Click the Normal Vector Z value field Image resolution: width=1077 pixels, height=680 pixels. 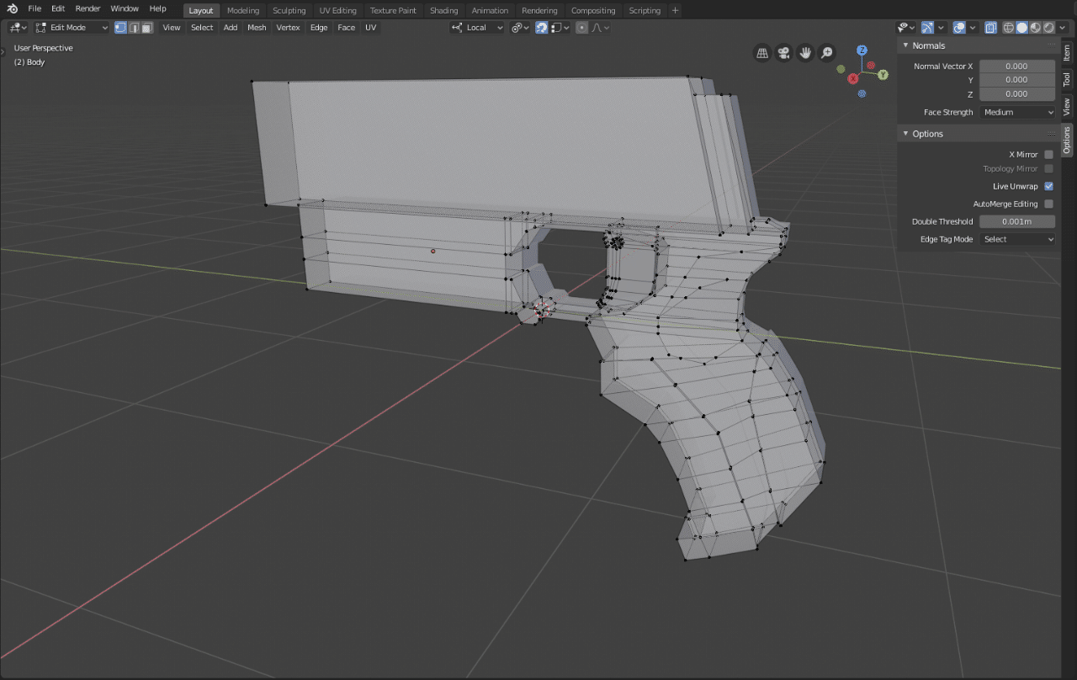pos(1017,93)
